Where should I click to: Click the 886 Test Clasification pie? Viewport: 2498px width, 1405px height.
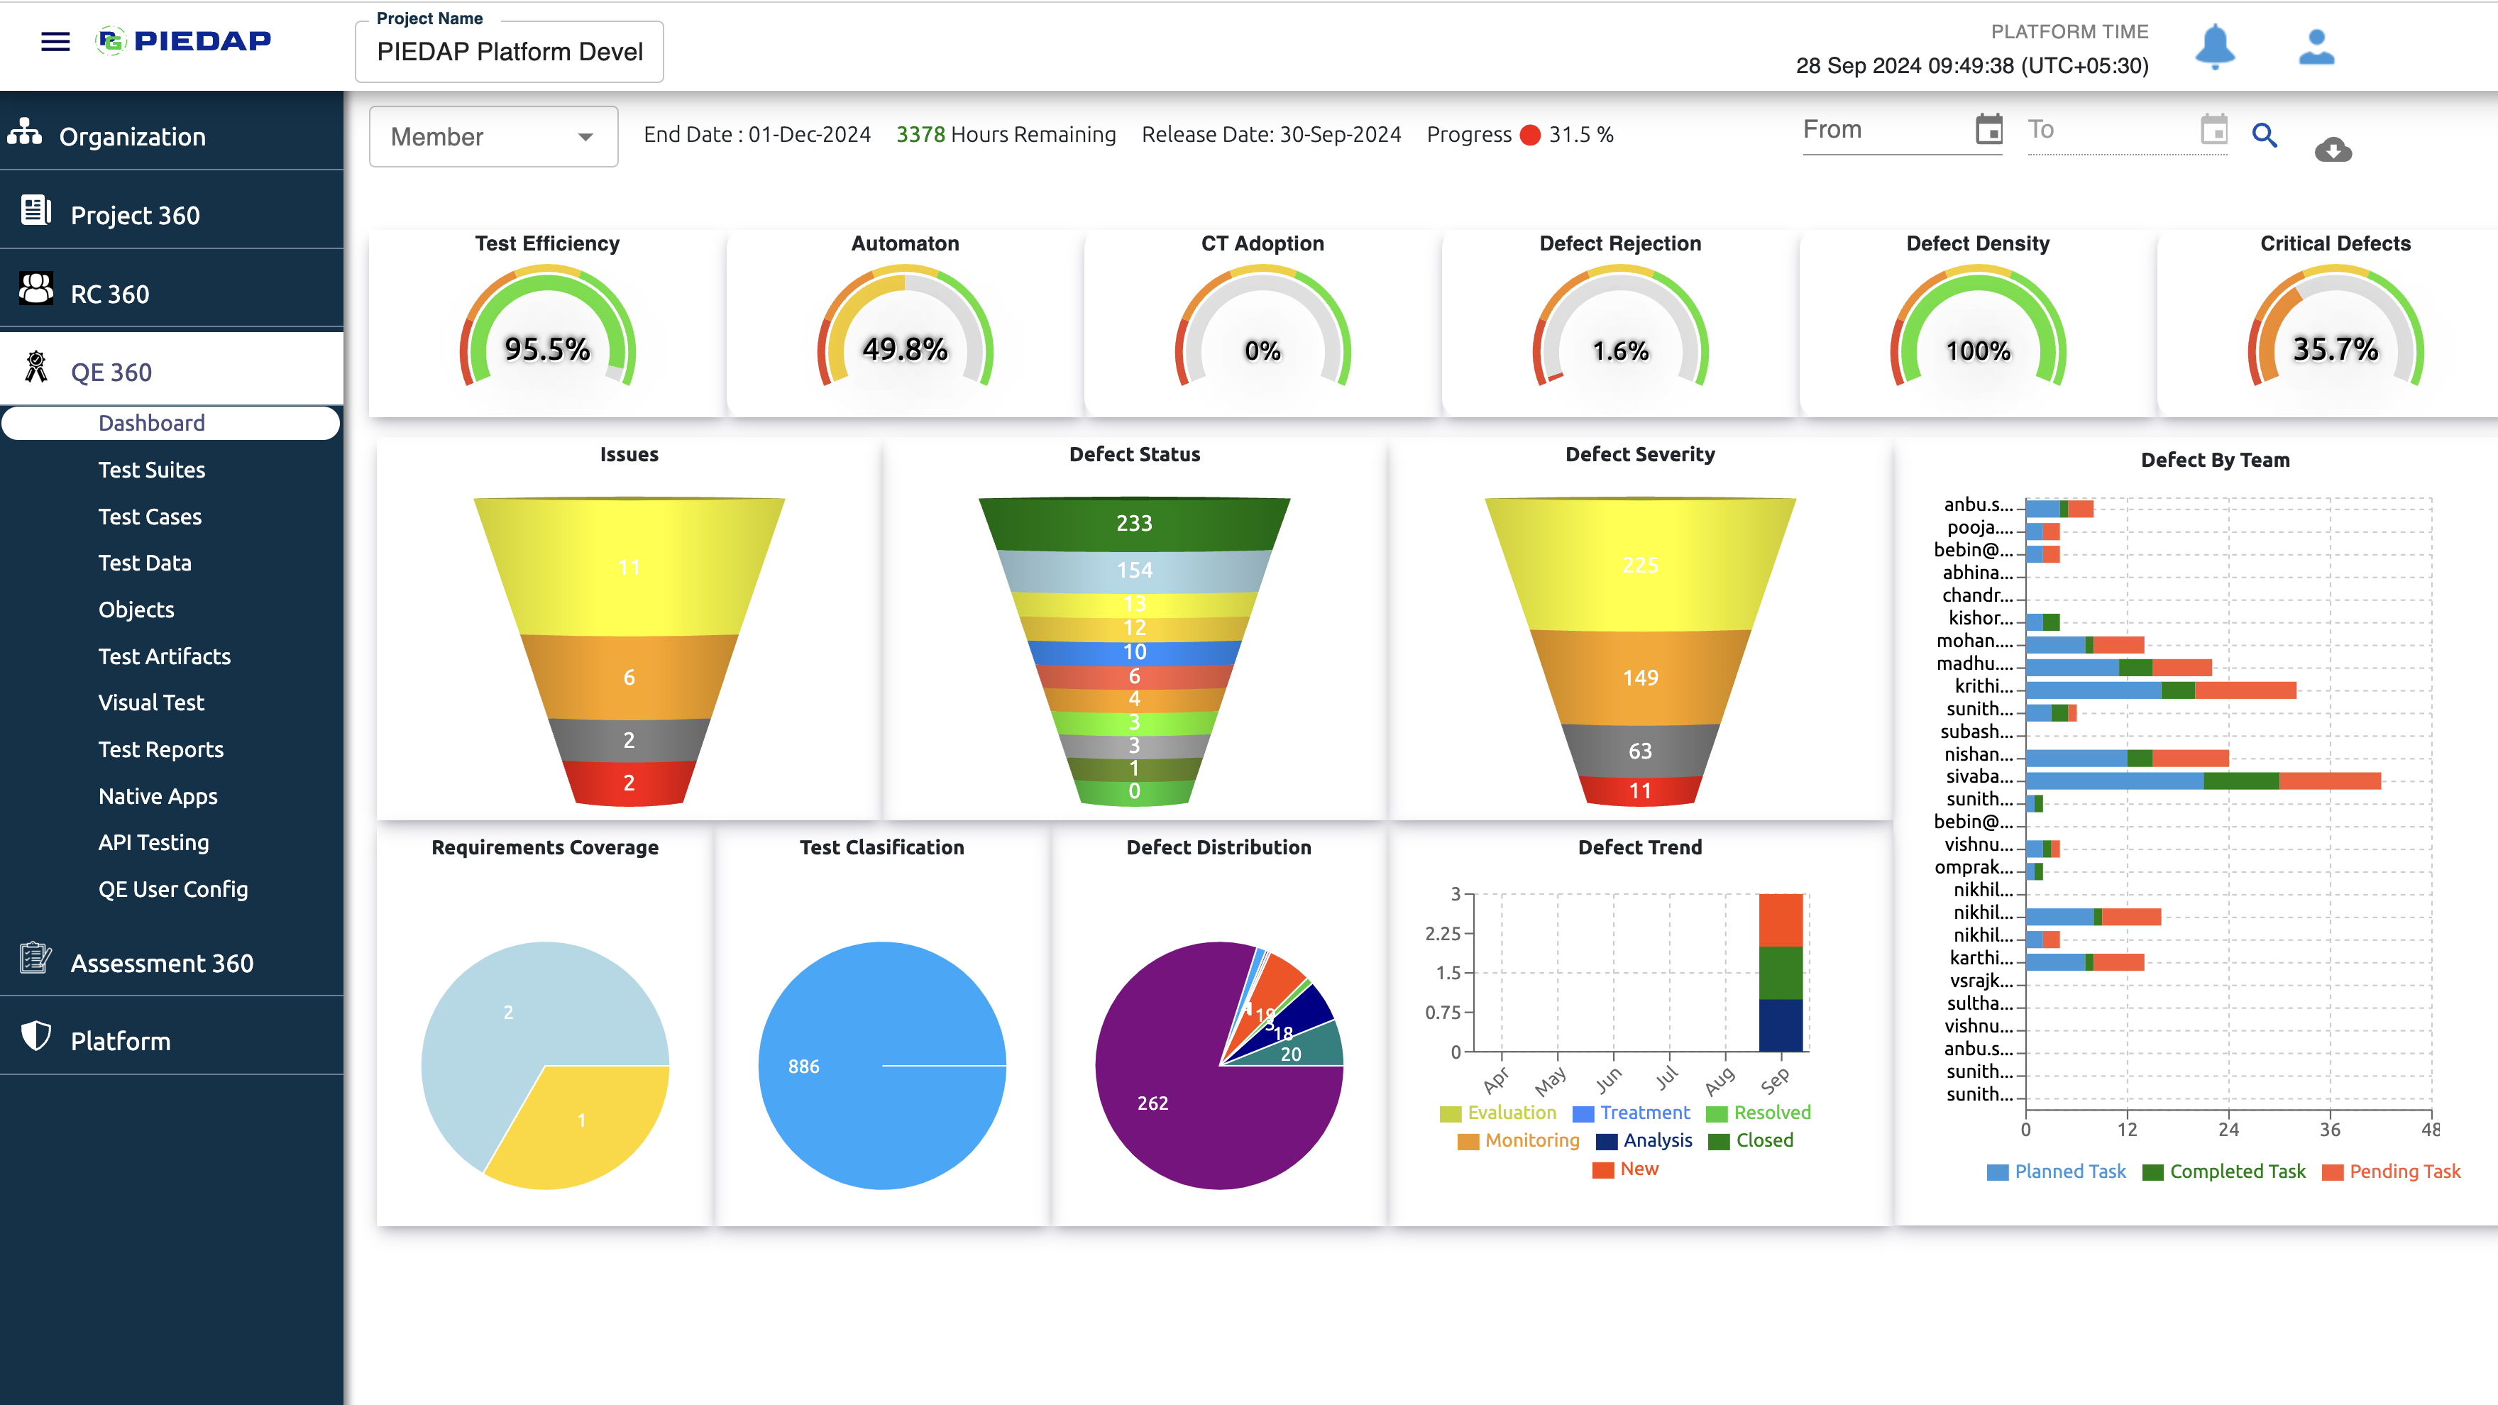881,1066
